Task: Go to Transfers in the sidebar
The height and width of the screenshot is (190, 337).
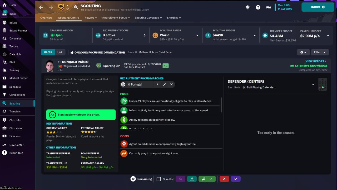Action: tap(15, 111)
